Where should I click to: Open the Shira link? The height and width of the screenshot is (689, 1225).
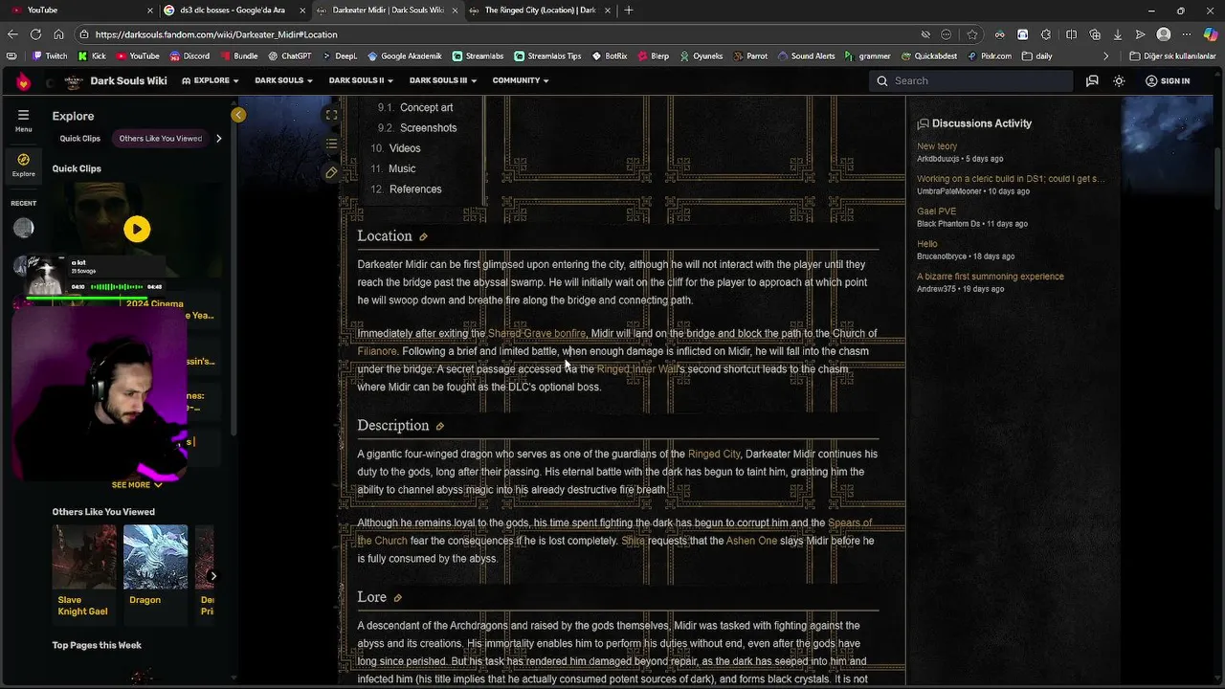[x=633, y=542]
